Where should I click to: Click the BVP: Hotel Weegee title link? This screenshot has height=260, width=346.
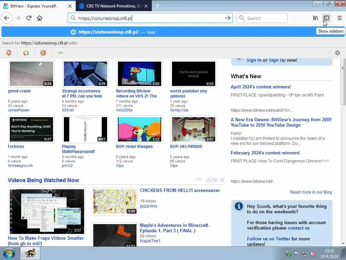coord(134,146)
